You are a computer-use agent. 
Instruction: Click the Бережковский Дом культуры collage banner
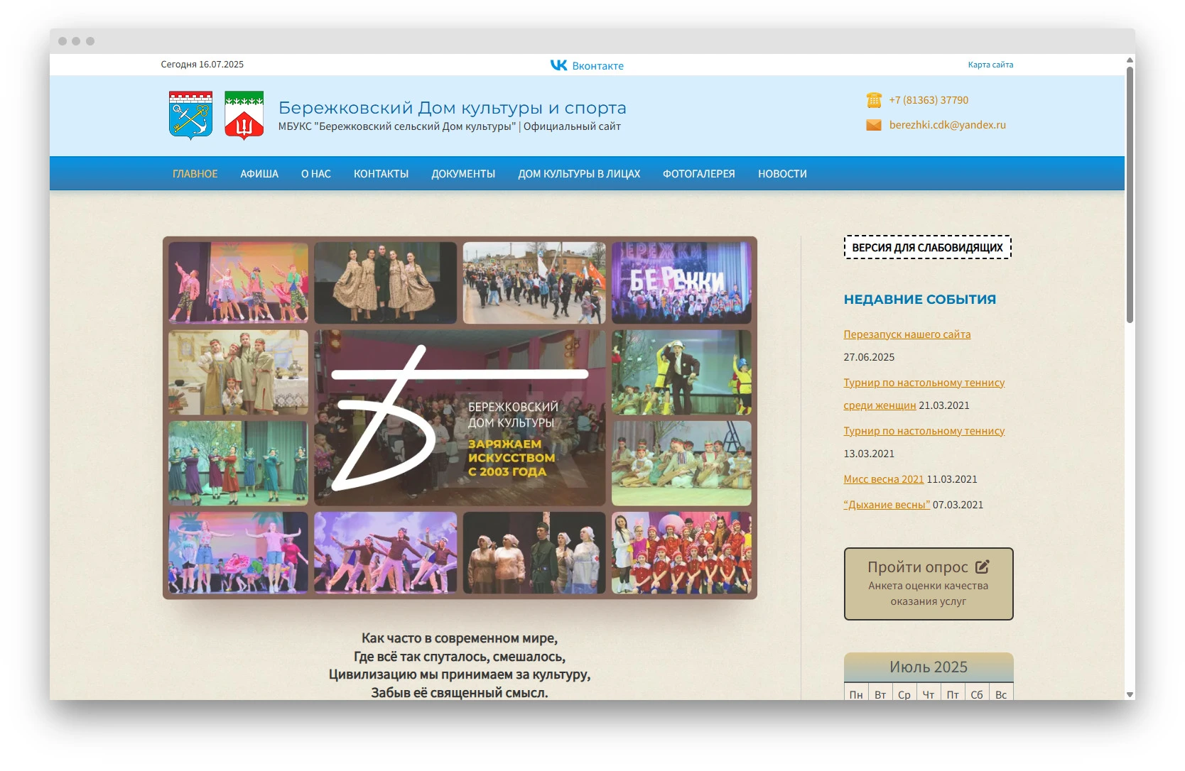[460, 417]
